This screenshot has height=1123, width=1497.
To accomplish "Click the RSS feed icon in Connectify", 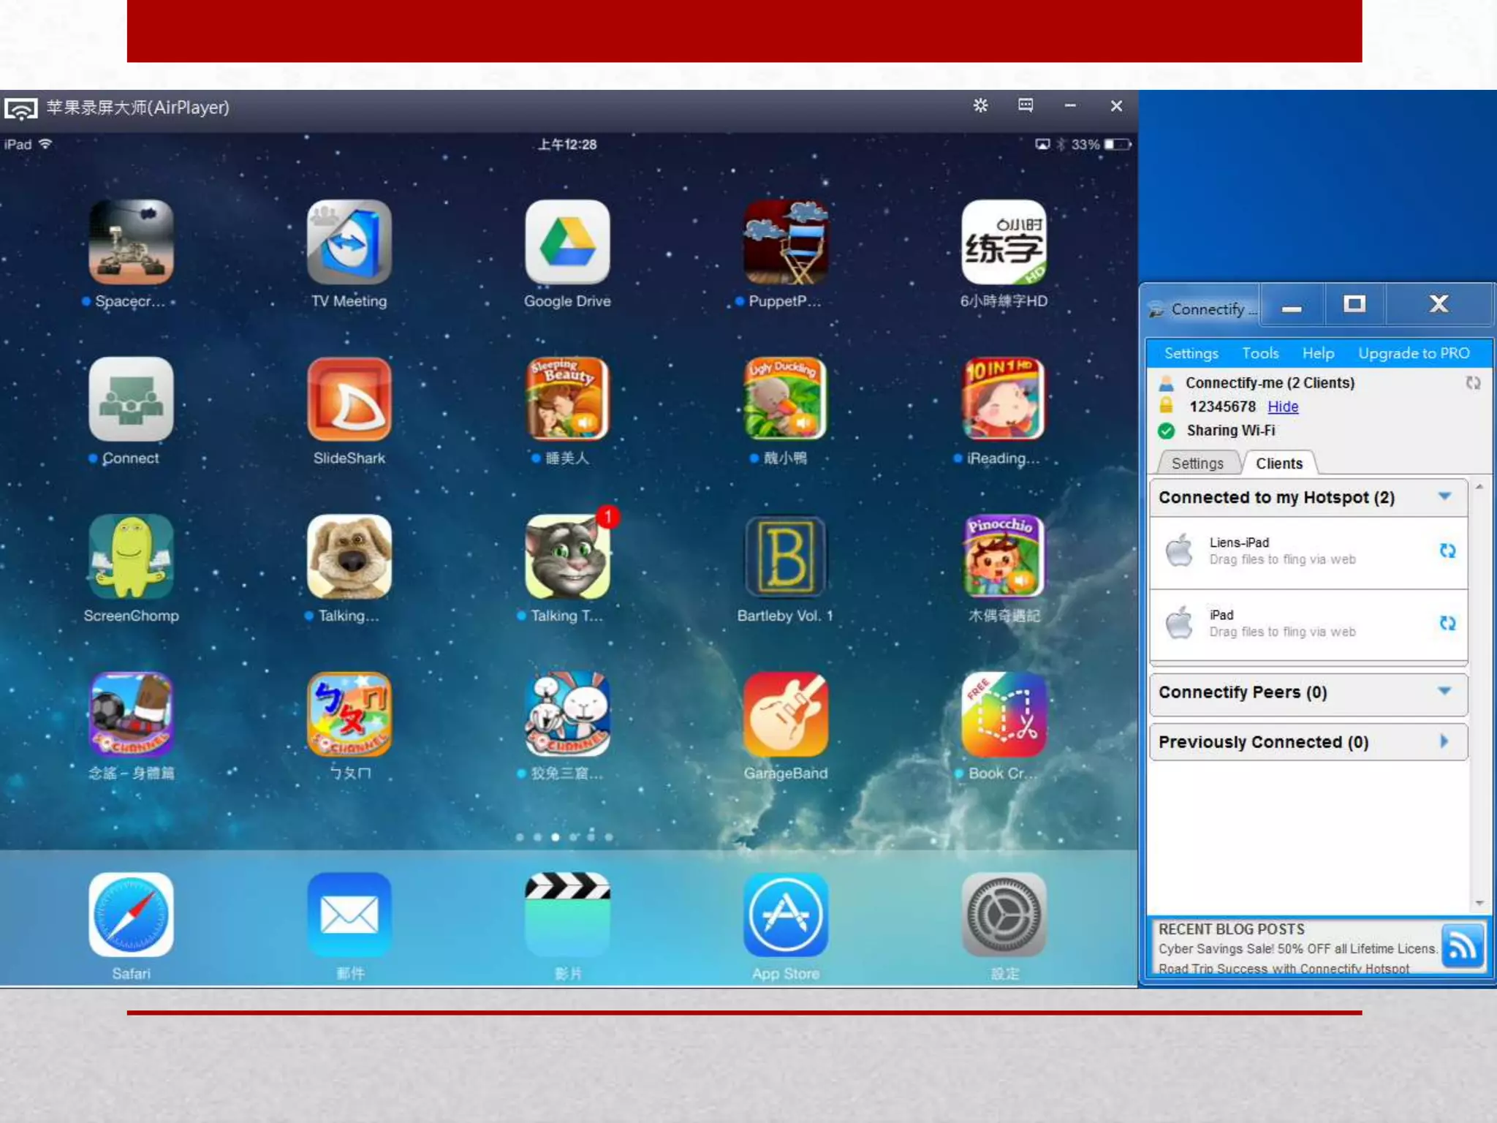I will (1463, 946).
